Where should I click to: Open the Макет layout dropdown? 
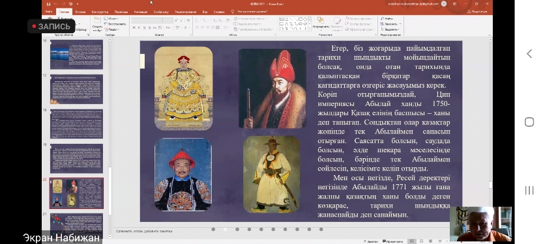point(112,19)
